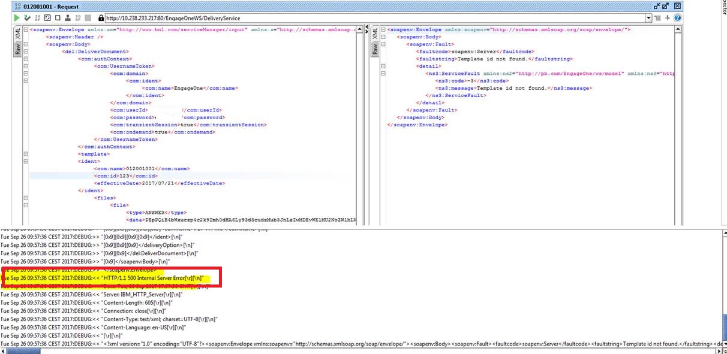Click the add request to TestCase icon
Viewport: 727px width, 354px height.
coord(27,18)
